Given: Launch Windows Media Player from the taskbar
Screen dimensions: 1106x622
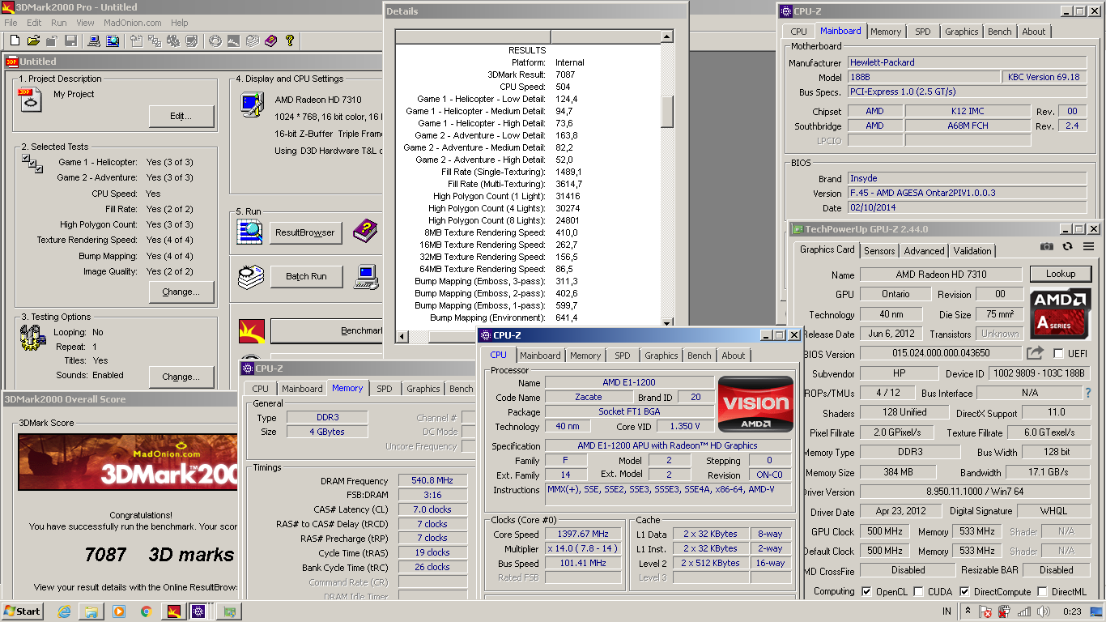Looking at the screenshot, I should (x=119, y=611).
